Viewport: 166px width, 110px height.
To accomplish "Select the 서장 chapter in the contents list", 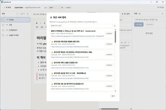I will (x=16, y=25).
